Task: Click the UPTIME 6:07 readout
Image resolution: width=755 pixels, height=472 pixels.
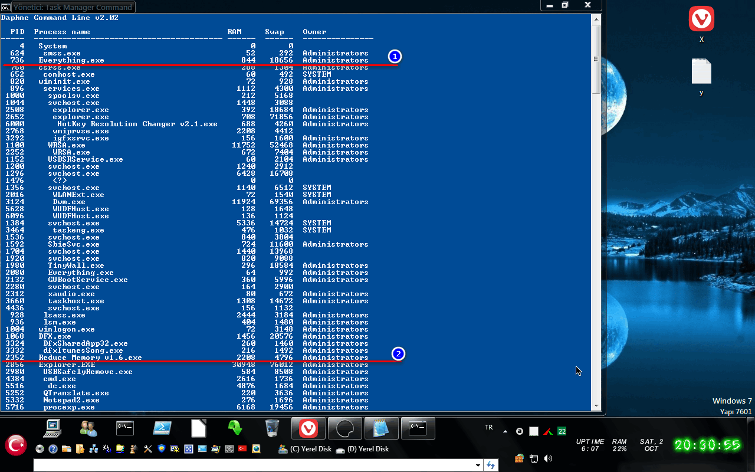Action: [x=590, y=445]
